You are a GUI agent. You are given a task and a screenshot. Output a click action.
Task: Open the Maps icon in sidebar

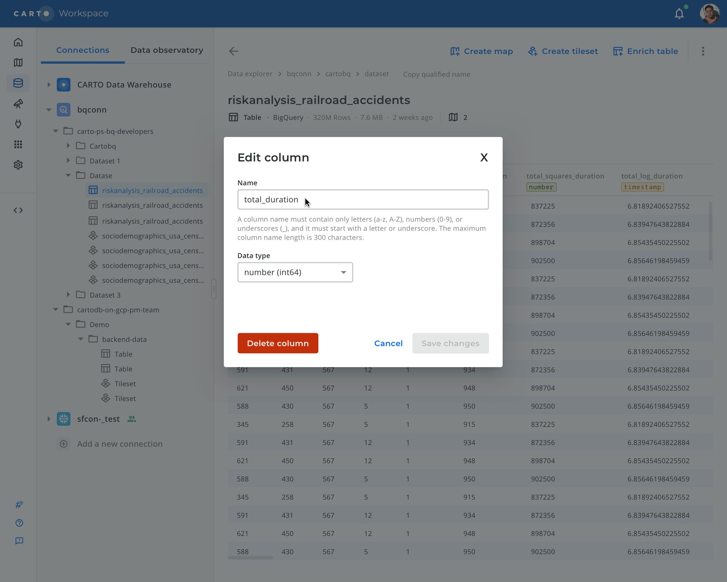pyautogui.click(x=18, y=63)
